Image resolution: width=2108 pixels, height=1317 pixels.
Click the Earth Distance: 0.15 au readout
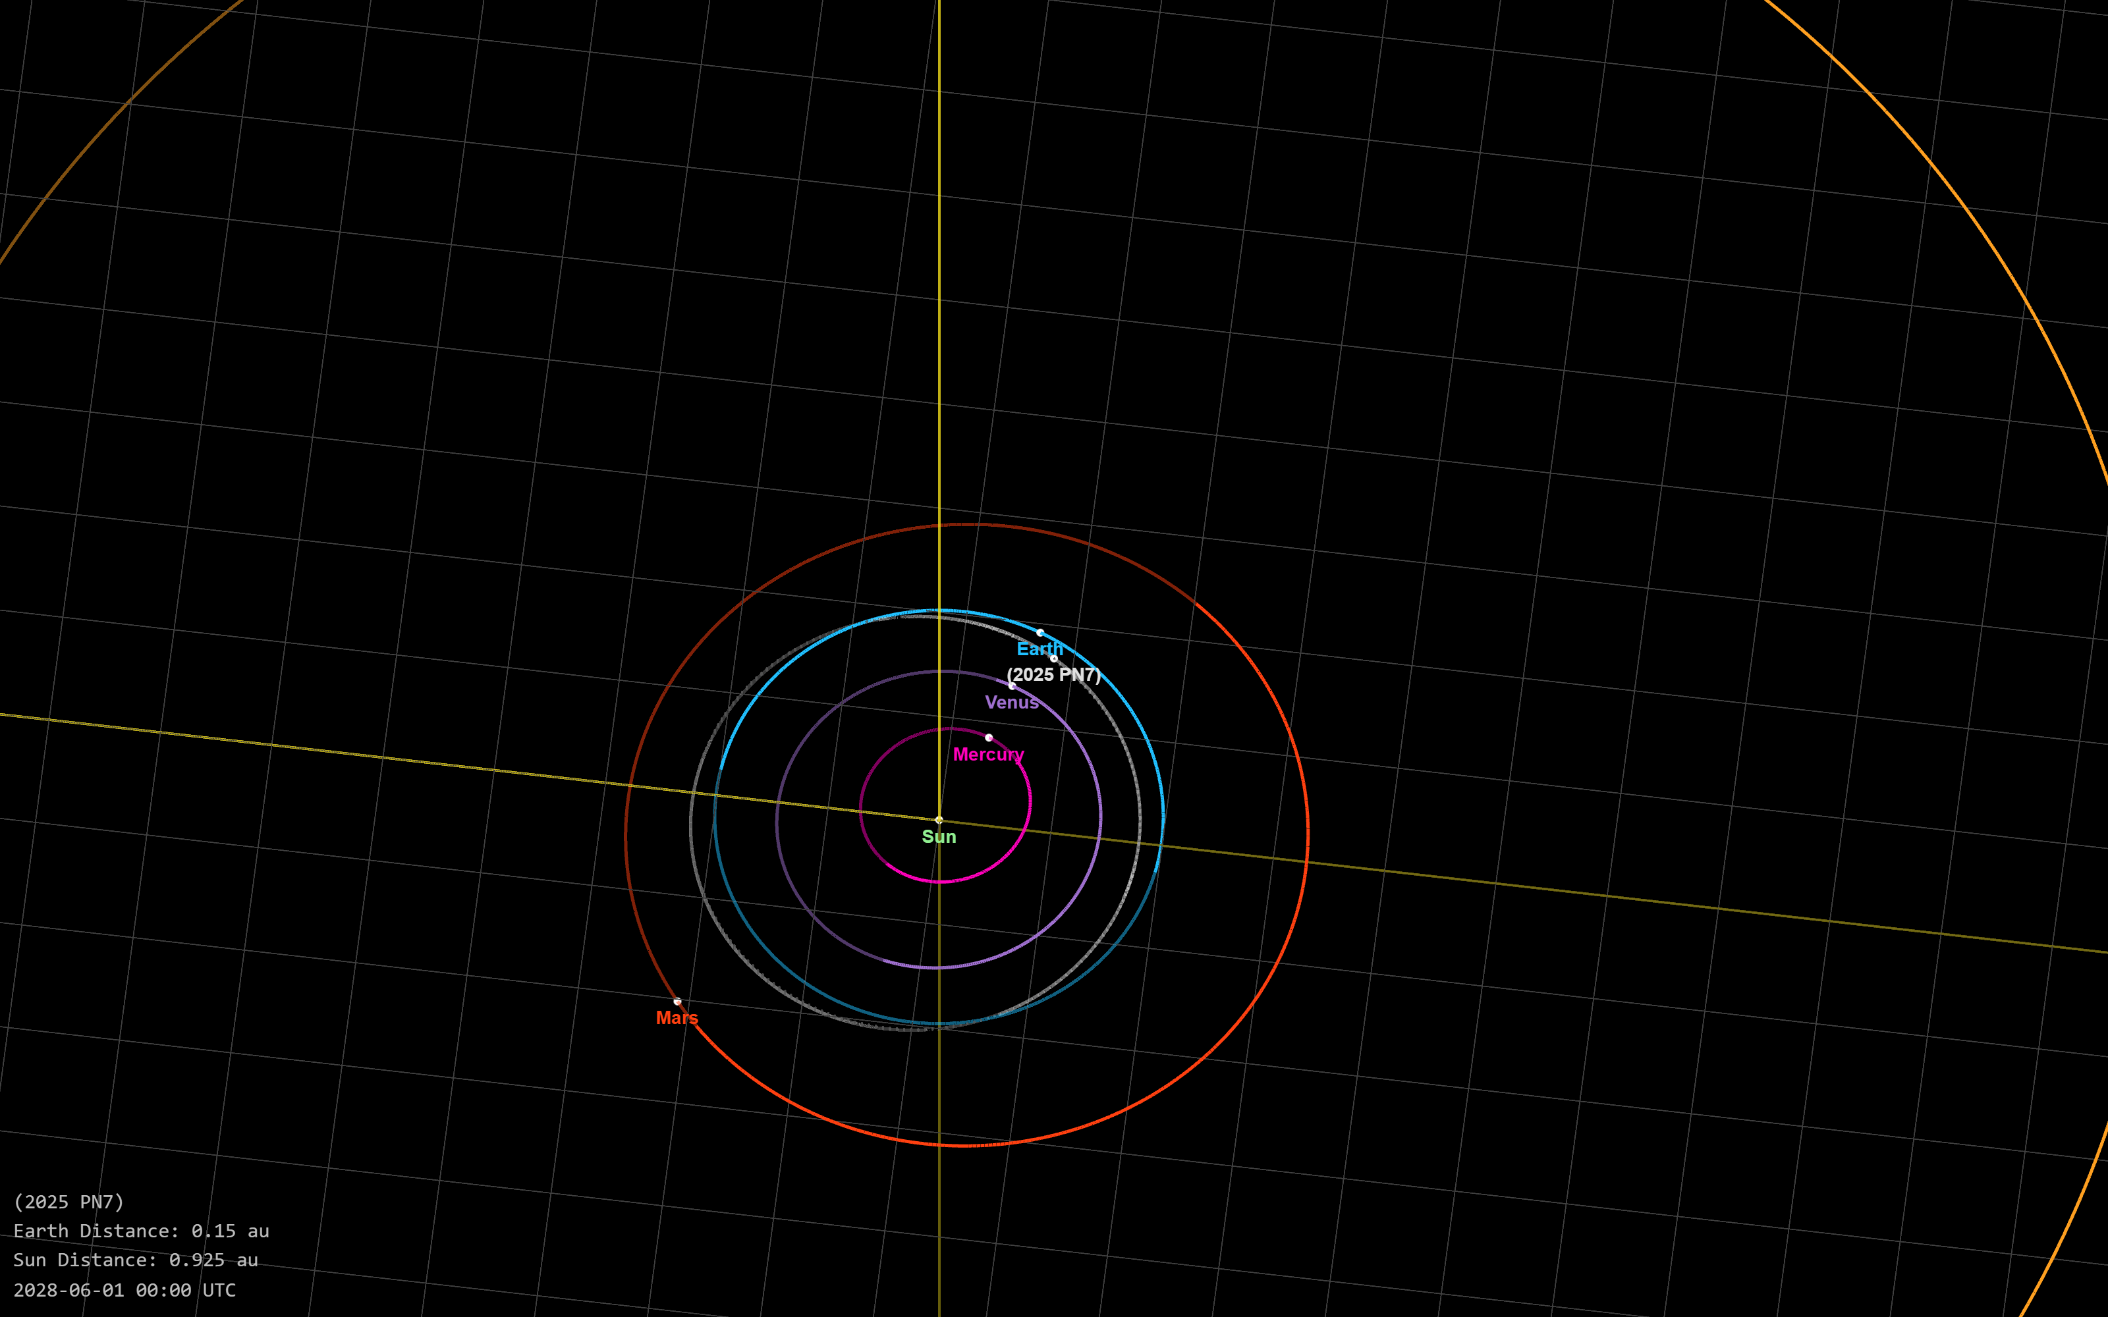pos(142,1231)
